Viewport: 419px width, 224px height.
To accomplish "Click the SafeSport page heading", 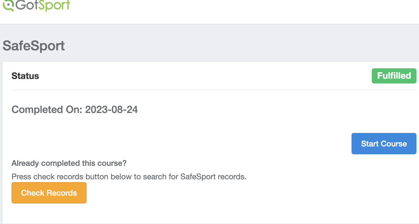I will (34, 46).
